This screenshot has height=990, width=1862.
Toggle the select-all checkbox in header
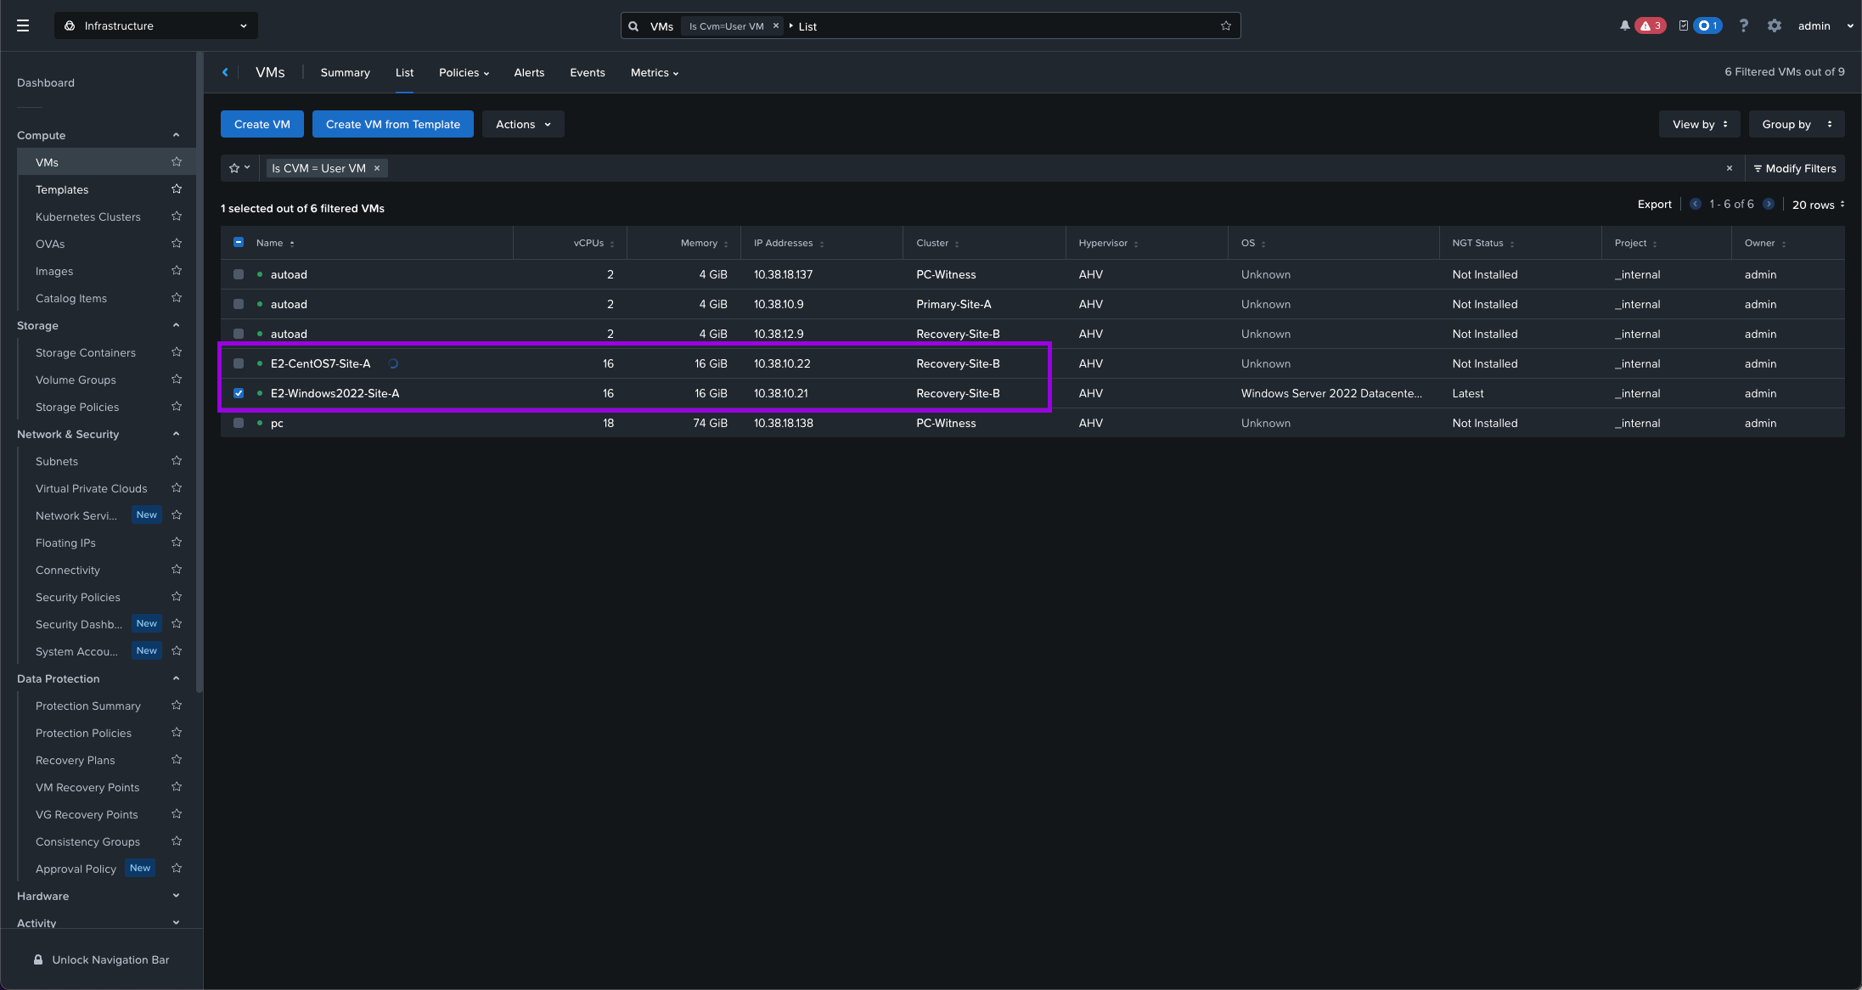[239, 243]
